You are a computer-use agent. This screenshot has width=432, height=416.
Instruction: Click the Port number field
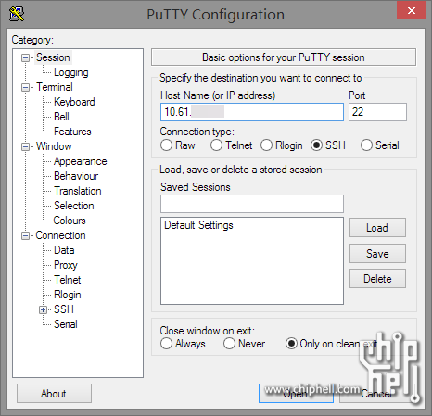(377, 112)
